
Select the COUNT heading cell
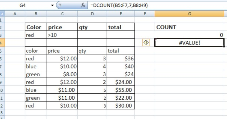click(189, 27)
